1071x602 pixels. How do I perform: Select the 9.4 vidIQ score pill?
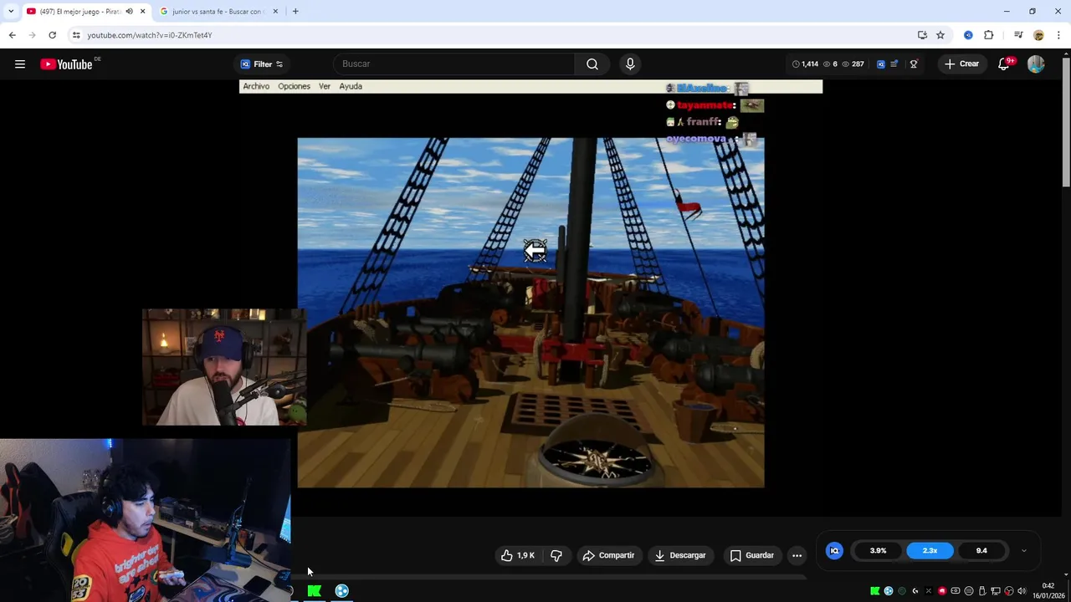tap(981, 550)
